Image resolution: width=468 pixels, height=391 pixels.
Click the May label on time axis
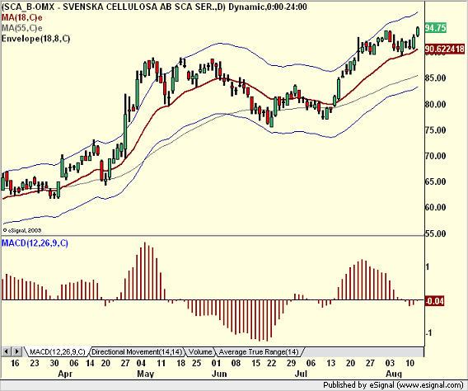click(x=145, y=374)
